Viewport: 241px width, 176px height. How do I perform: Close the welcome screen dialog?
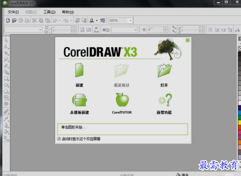pos(188,40)
